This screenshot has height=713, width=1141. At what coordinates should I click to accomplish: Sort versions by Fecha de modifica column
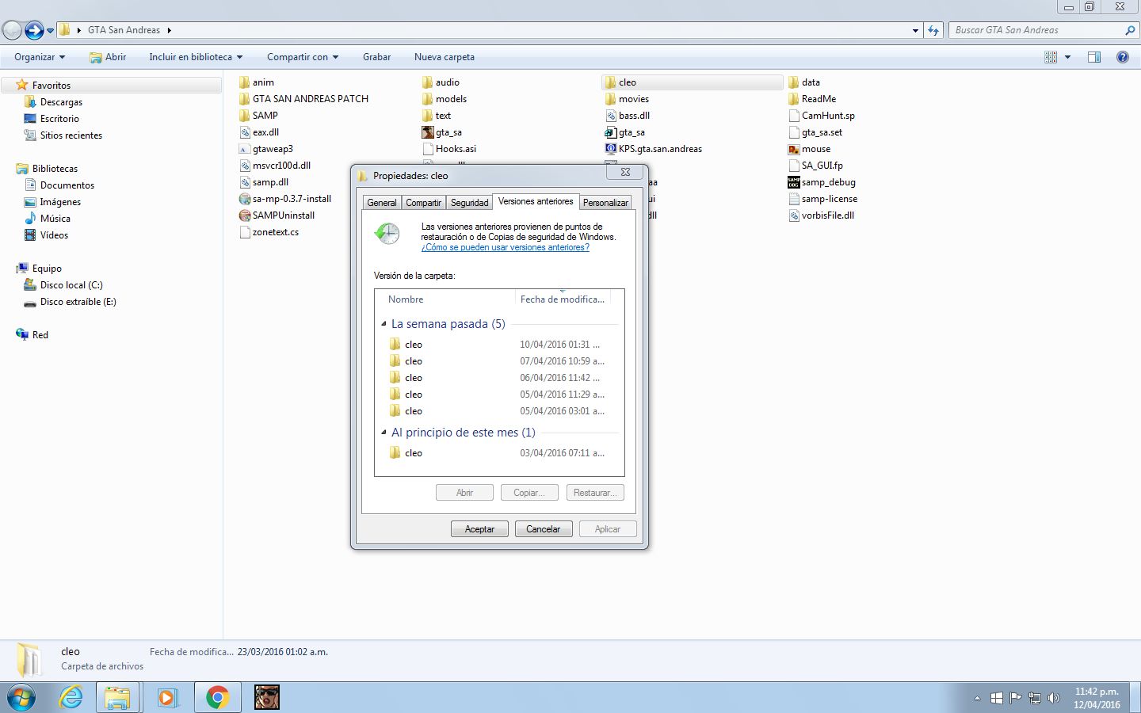[x=563, y=299]
